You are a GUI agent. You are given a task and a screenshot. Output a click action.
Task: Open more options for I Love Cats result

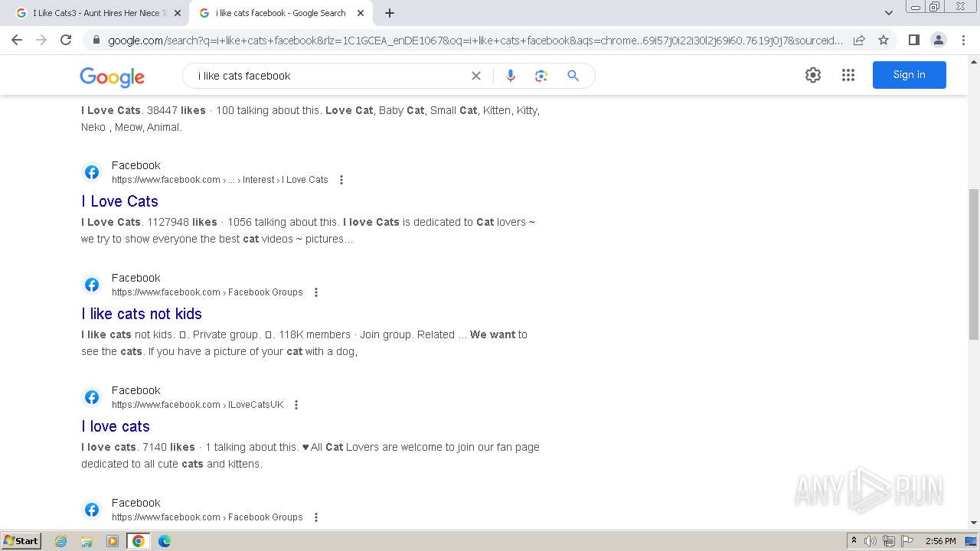[341, 180]
